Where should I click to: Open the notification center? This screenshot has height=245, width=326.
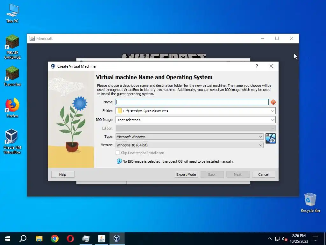[315, 239]
